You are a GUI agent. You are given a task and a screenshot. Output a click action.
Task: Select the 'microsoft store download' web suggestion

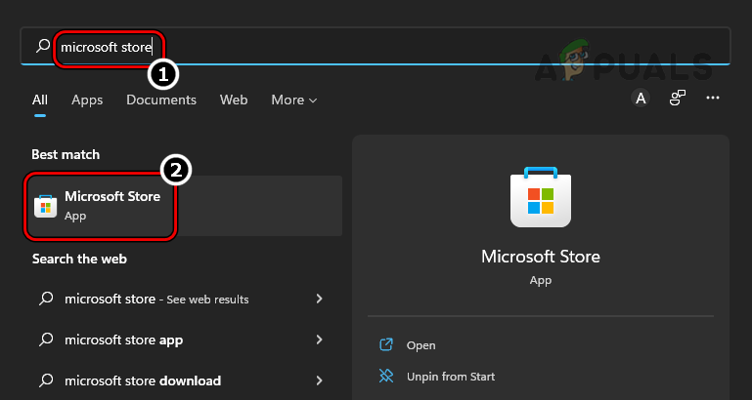(x=143, y=380)
